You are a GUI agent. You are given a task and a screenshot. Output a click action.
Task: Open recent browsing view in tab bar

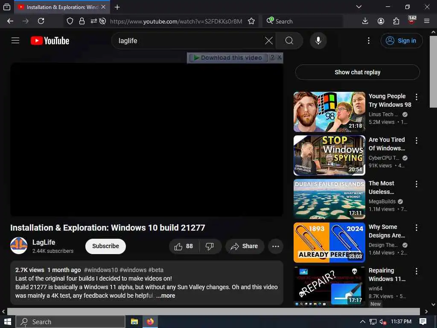(x=7, y=7)
